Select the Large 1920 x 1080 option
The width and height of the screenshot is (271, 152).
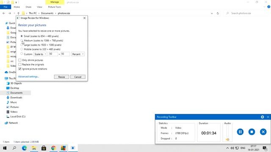22,45
